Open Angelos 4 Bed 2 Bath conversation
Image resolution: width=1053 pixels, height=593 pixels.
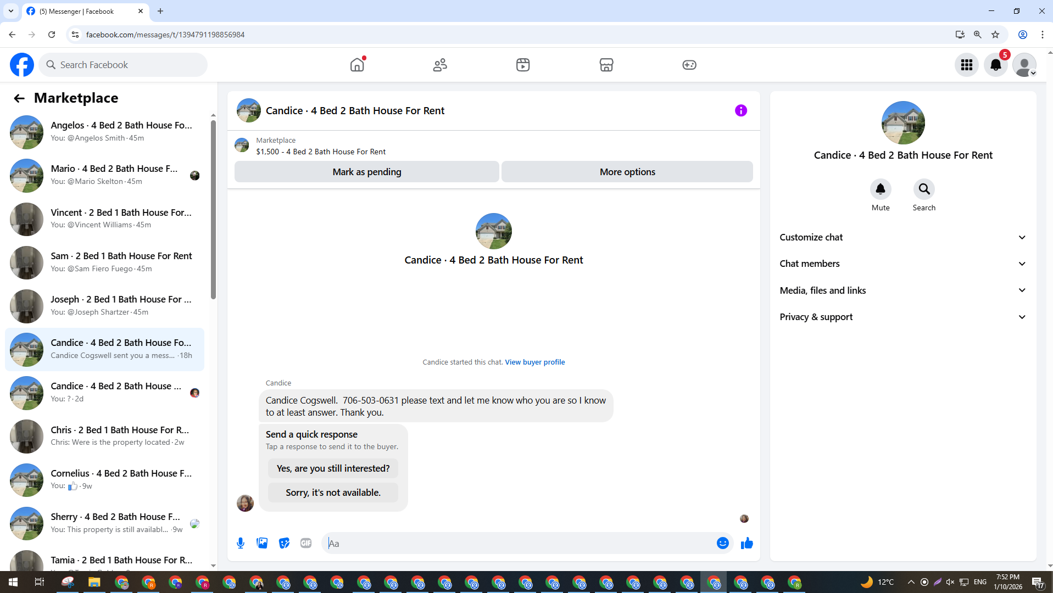click(104, 132)
